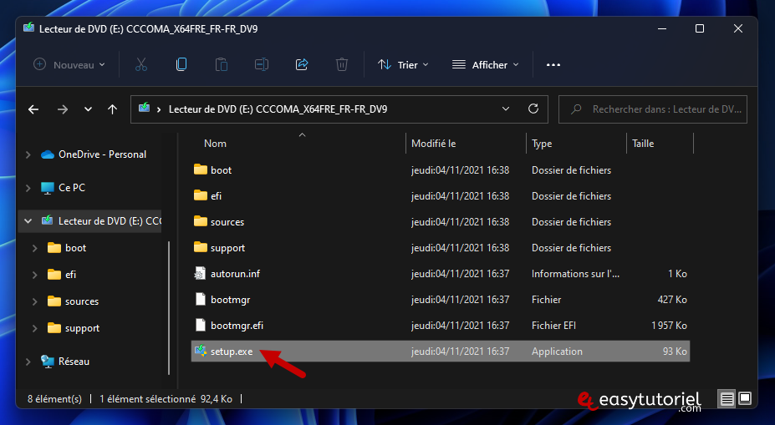The image size is (775, 425).
Task: Open address bar history dropdown
Action: 506,109
